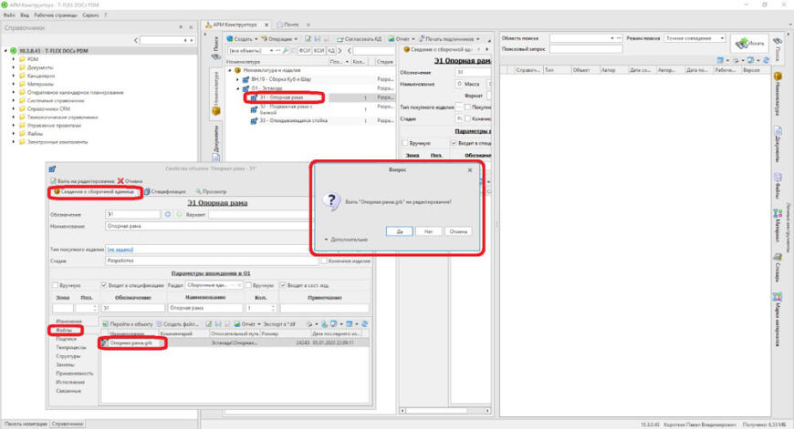Open the Номенклатура vertical side tab
This screenshot has height=429, width=794.
tap(215, 94)
